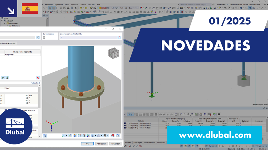Click cross-section I-beam icon in table toolbar
Screen dimensions: 268x150
coord(205,114)
